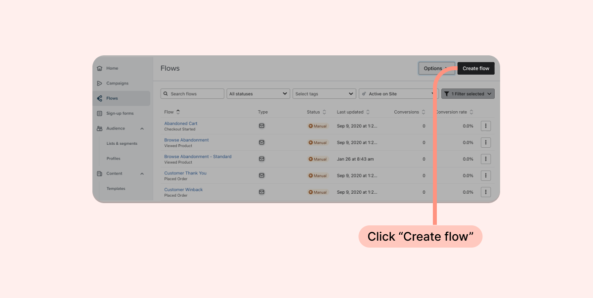Open the Abandoned Cart flow link
This screenshot has height=298, width=593.
[181, 124]
